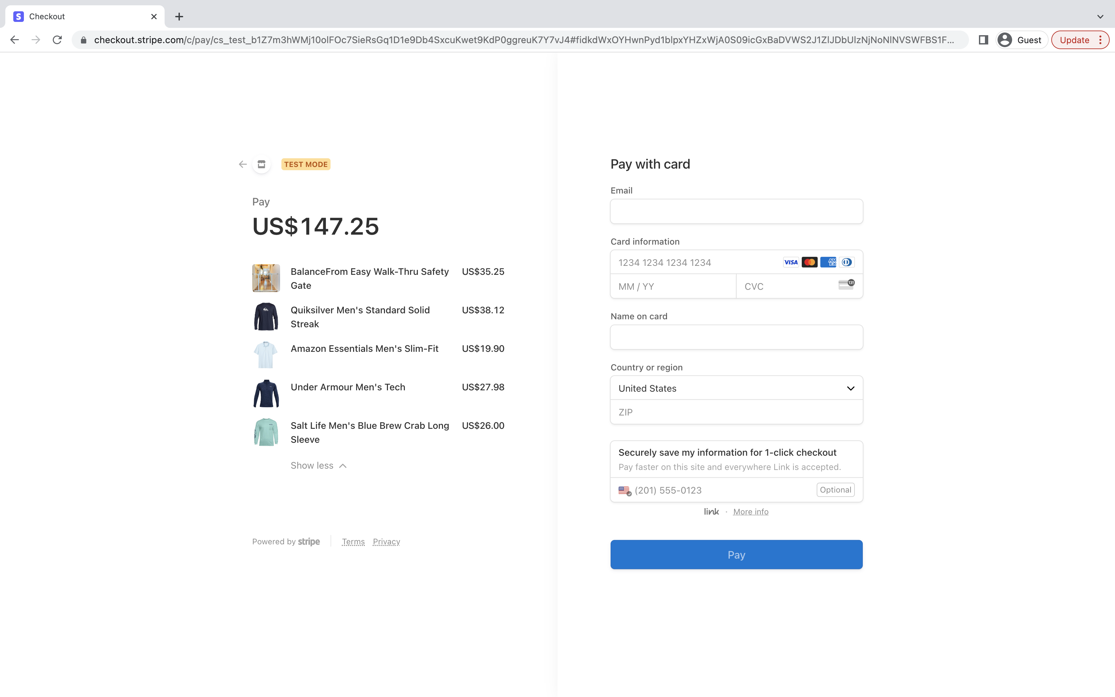Open the Chrome three-dot menu
The width and height of the screenshot is (1115, 697).
1100,40
